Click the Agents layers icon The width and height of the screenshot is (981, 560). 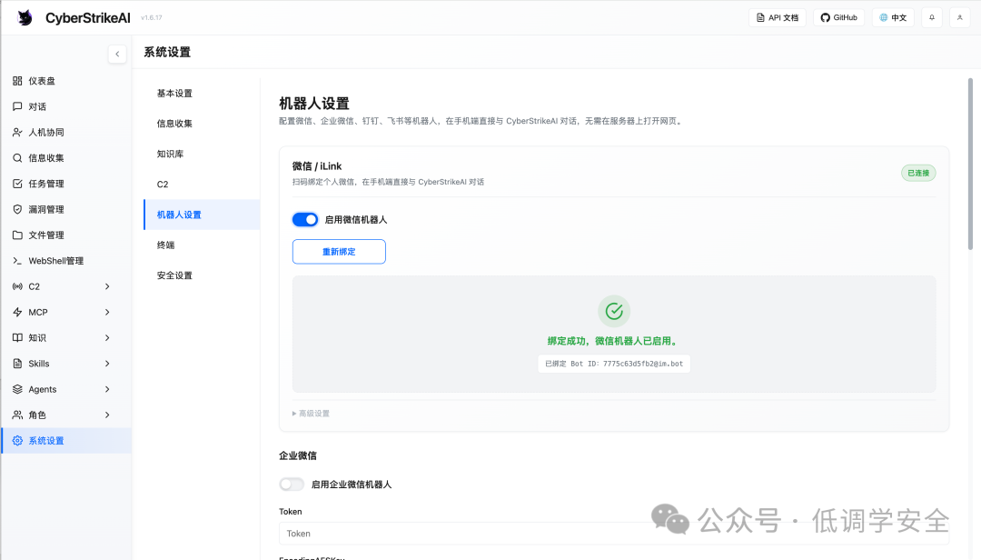tap(17, 389)
